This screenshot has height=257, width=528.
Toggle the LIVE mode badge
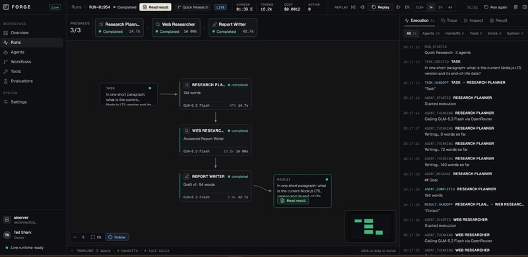(x=220, y=7)
